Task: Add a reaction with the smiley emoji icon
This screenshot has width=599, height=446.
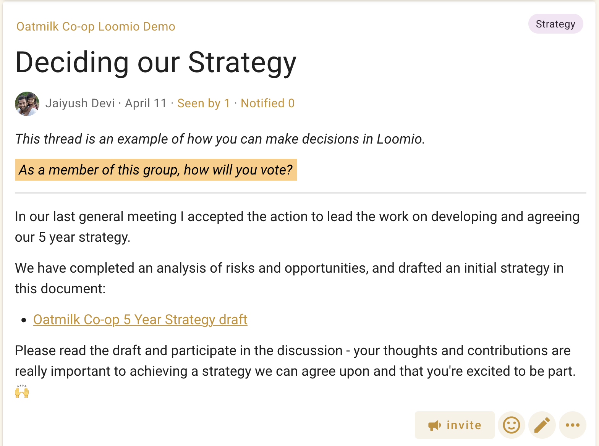Action: click(511, 425)
